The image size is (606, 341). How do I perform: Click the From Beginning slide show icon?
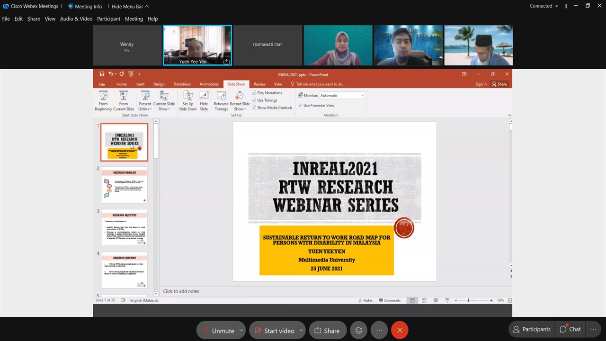point(103,96)
